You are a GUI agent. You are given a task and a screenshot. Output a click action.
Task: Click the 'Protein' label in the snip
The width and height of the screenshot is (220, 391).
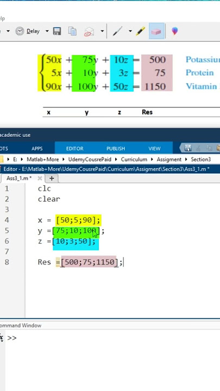[x=199, y=73]
